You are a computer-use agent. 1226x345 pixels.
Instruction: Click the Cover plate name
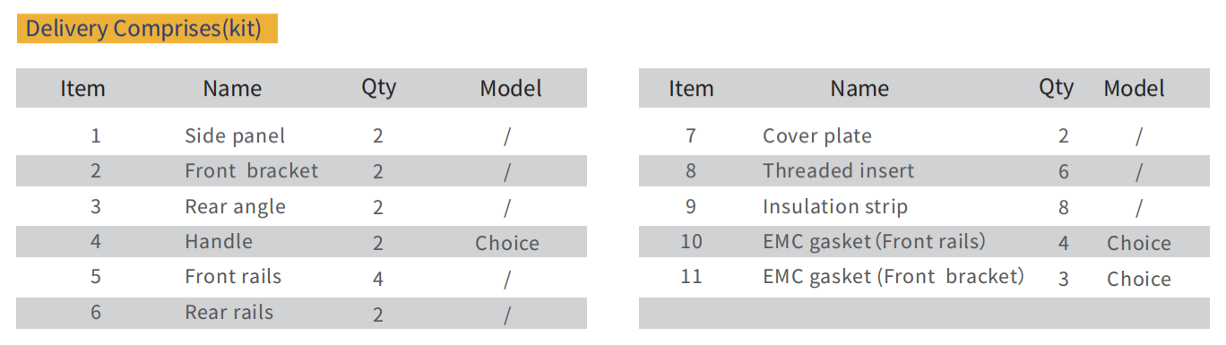pos(816,136)
